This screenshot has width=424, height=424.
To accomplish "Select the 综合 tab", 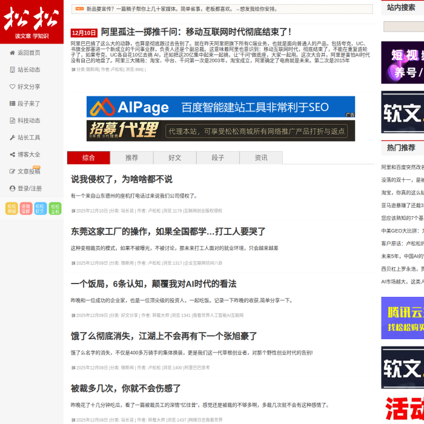I will 88,157.
